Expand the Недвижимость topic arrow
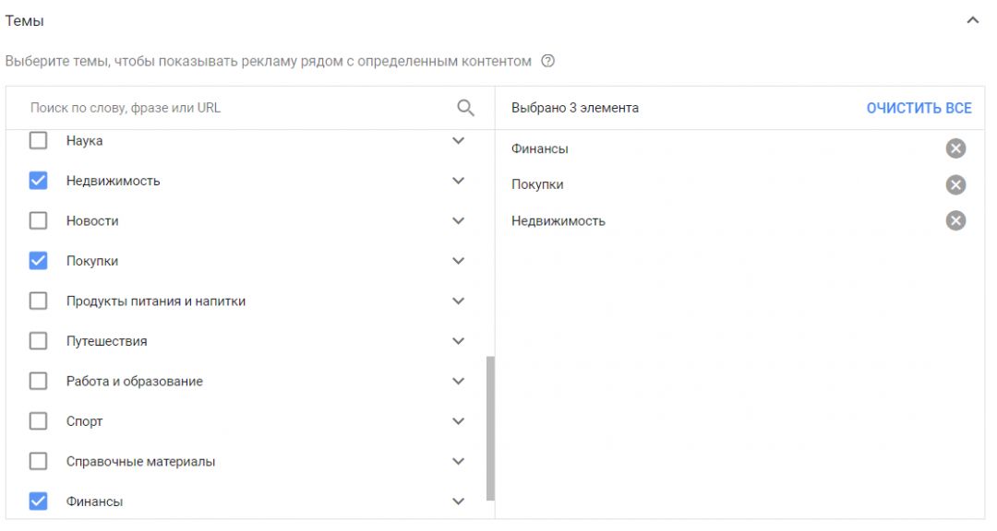 pos(458,181)
